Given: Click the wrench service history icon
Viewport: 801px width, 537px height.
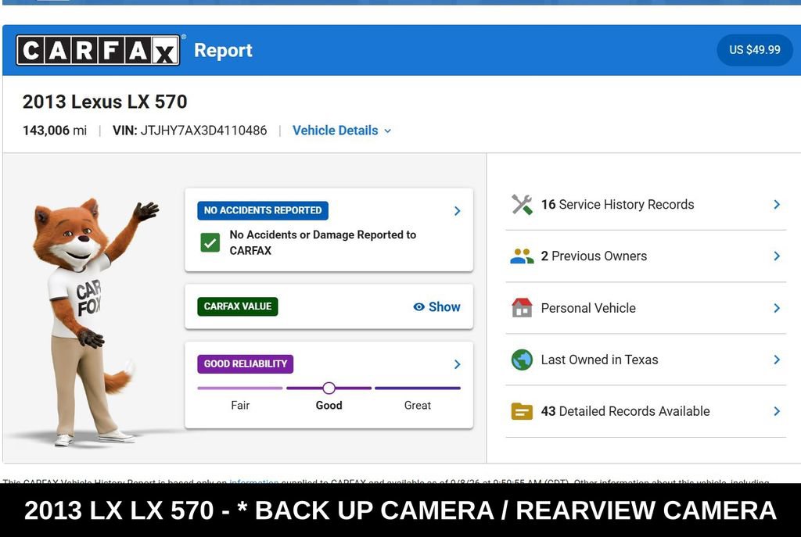Looking at the screenshot, I should pos(522,205).
